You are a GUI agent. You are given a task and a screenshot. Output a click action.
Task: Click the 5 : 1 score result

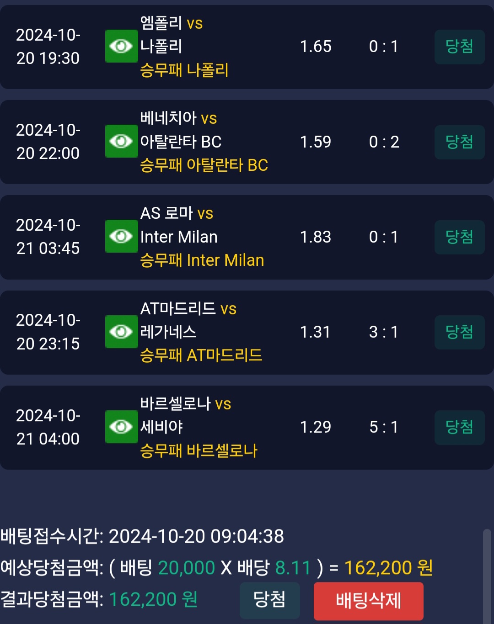click(x=384, y=427)
